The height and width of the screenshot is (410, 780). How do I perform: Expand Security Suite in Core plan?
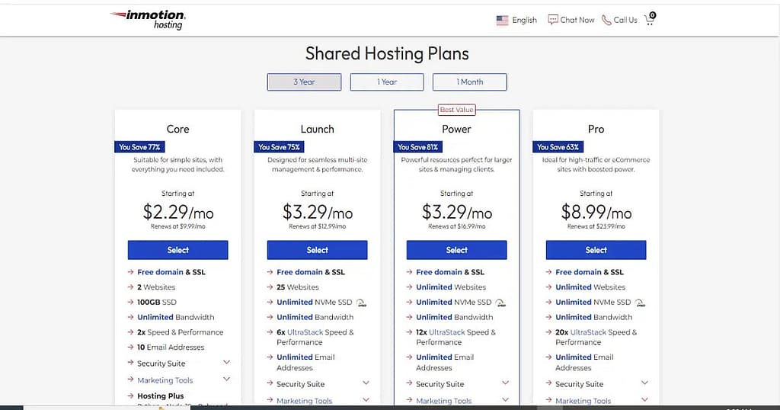pyautogui.click(x=226, y=362)
